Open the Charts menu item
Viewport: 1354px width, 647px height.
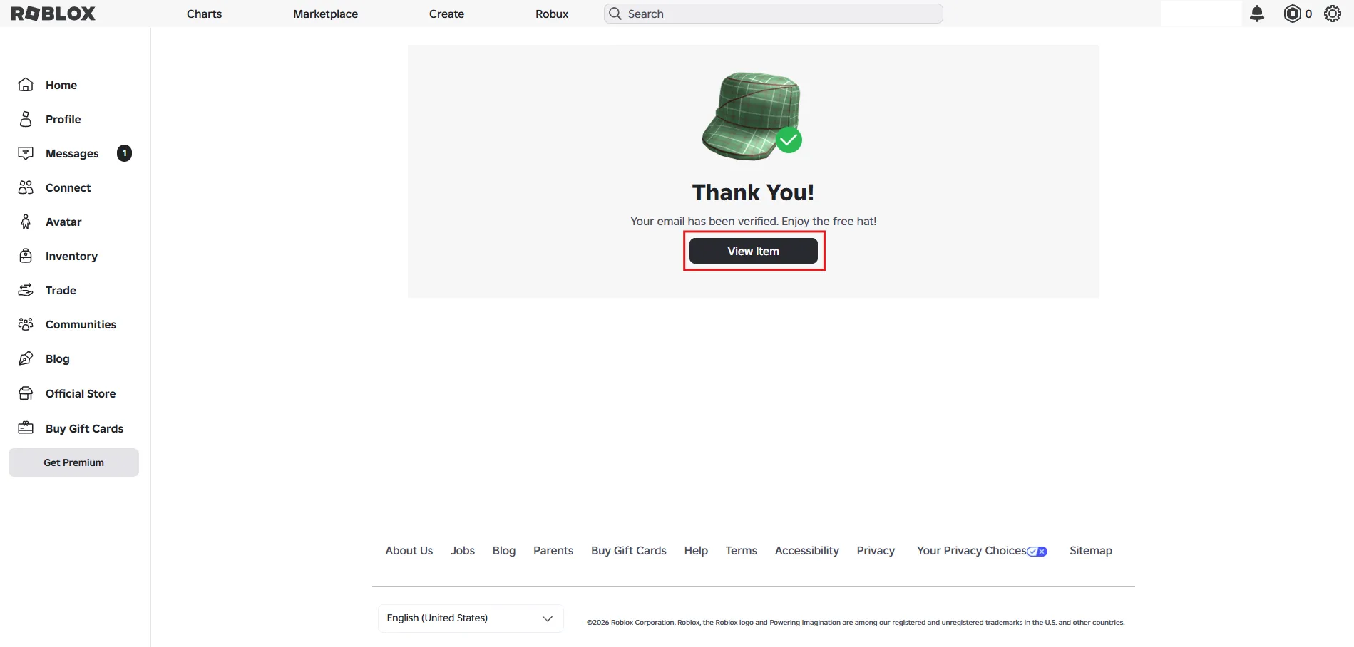click(205, 14)
